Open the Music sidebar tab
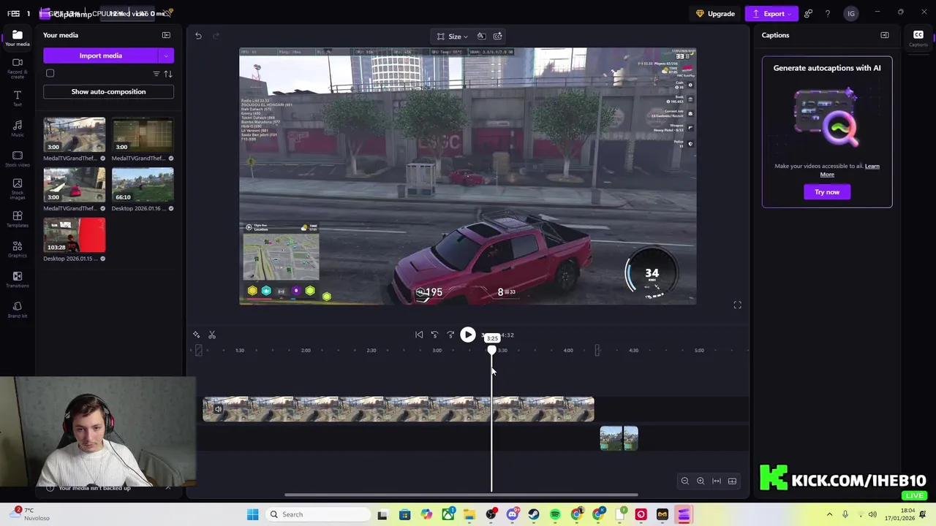The height and width of the screenshot is (526, 936). tap(18, 129)
